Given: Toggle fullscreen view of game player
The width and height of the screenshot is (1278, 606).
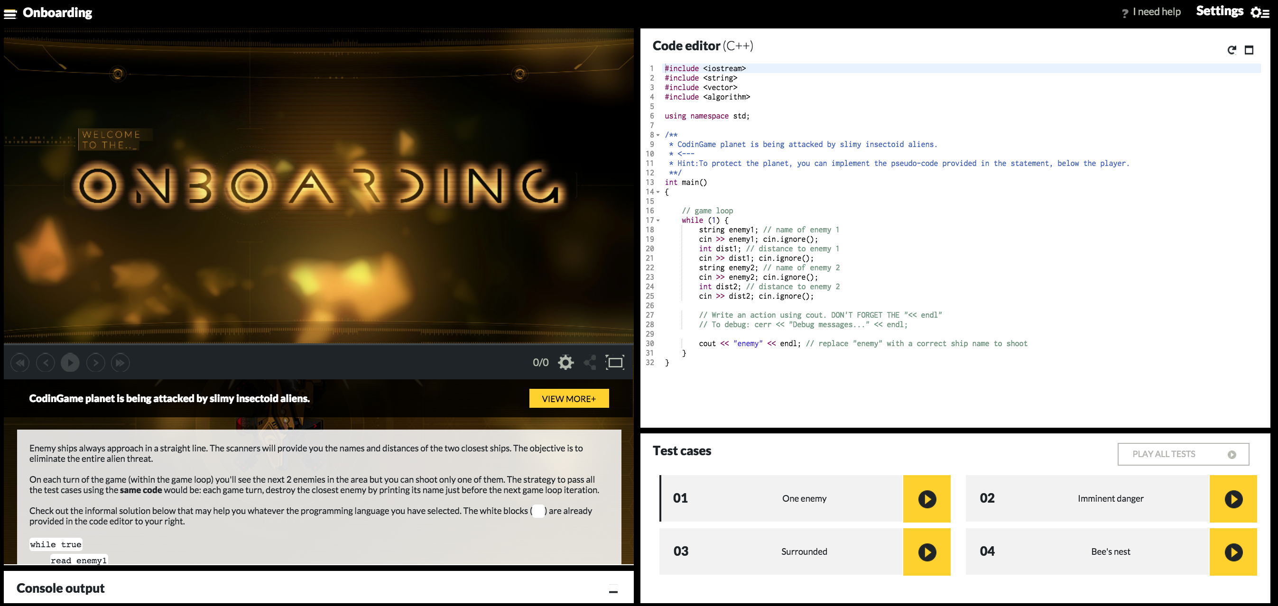Looking at the screenshot, I should [x=615, y=362].
